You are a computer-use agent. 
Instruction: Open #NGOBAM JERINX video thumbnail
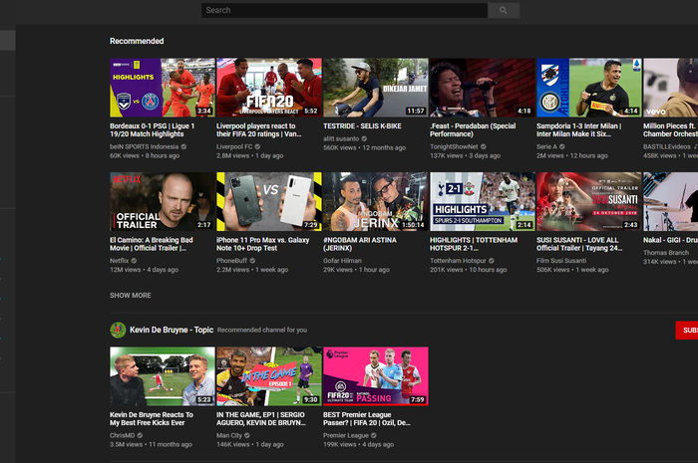pyautogui.click(x=376, y=202)
